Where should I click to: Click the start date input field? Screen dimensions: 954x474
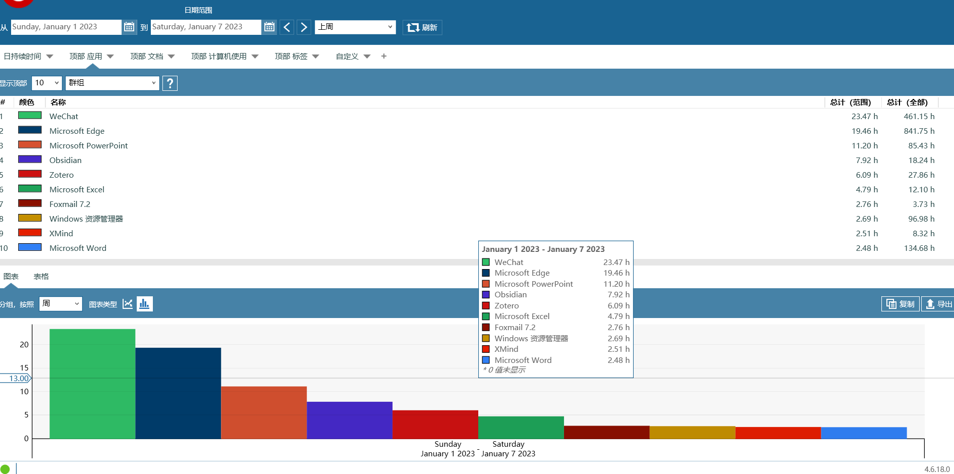[x=66, y=27]
